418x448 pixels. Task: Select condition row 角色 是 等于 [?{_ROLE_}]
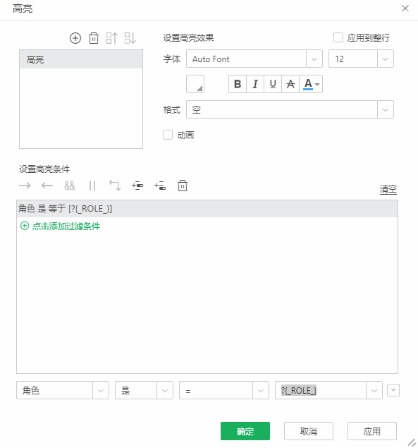pyautogui.click(x=207, y=209)
